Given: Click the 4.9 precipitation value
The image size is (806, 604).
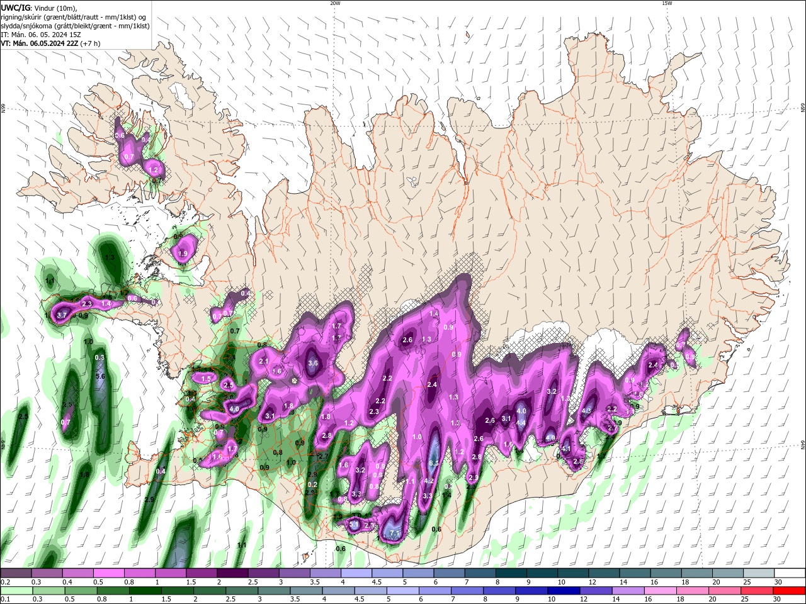Looking at the screenshot, I should 550,438.
